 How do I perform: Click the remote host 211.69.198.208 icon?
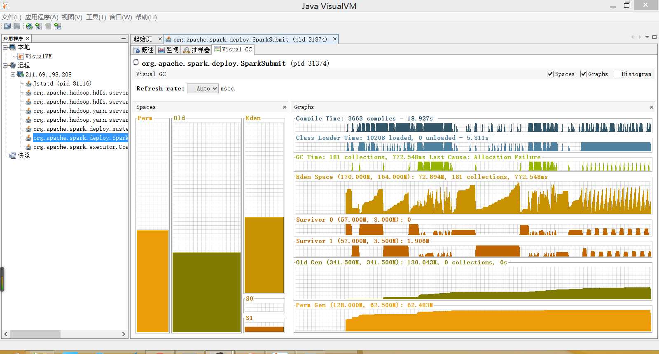[21, 74]
